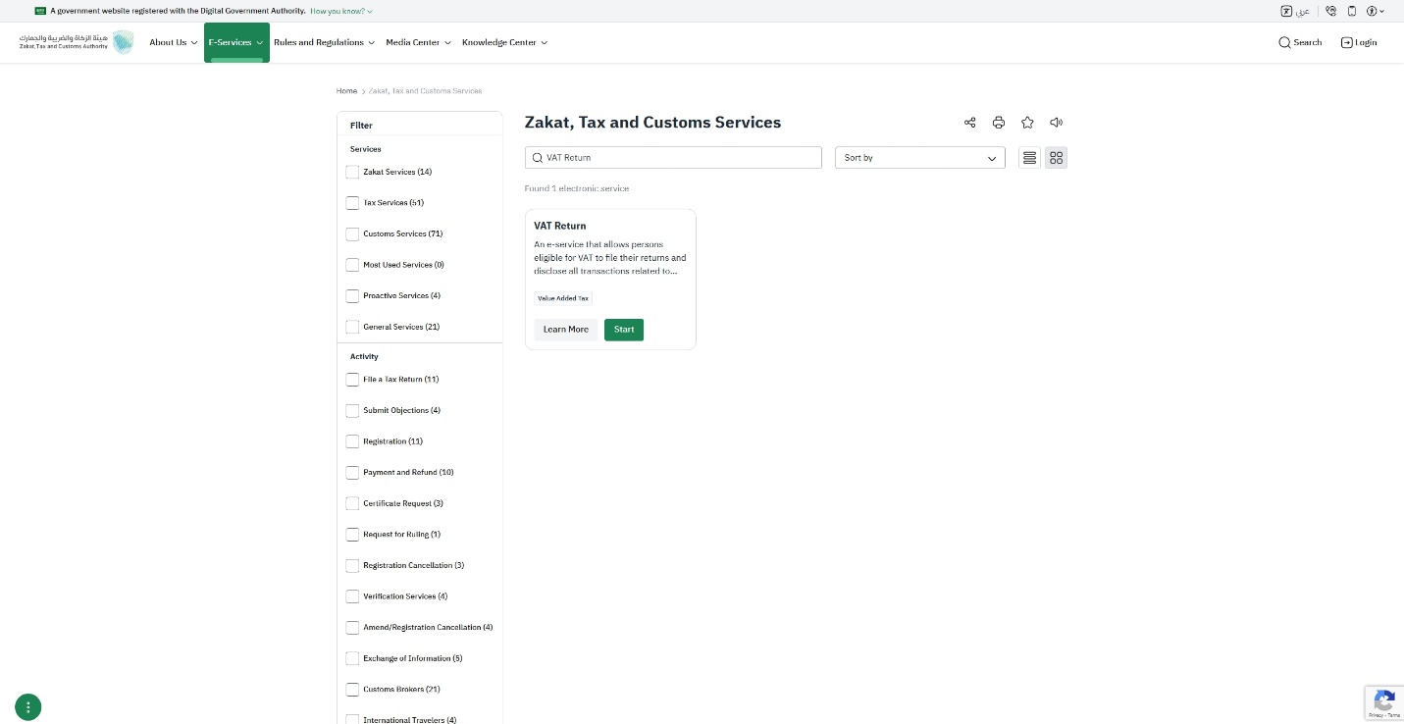Image resolution: width=1404 pixels, height=724 pixels.
Task: Click the Saudi flag icon in top banner
Action: point(40,11)
